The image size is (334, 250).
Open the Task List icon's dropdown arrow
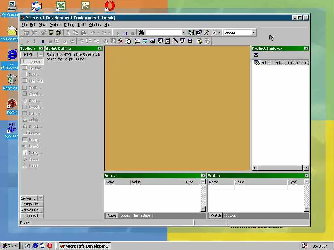coord(219,33)
